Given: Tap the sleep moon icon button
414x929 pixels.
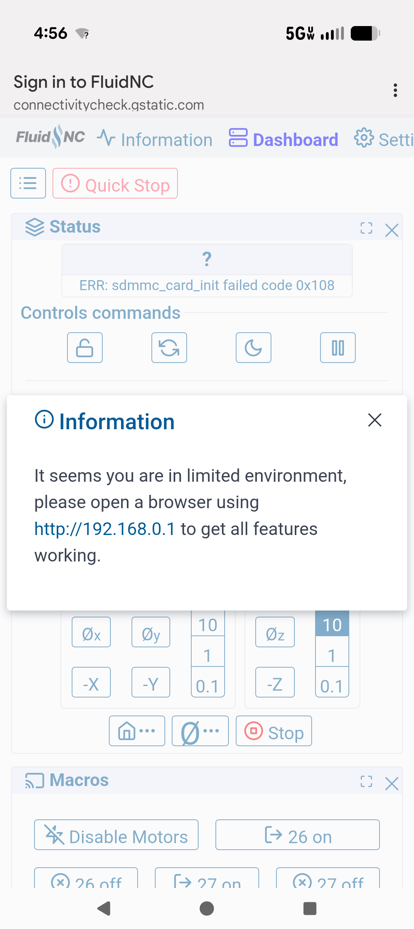Looking at the screenshot, I should click(x=253, y=348).
